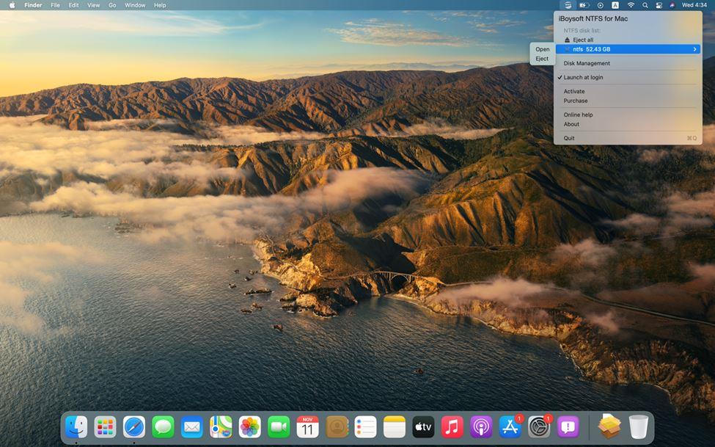Open Control Center in the menu bar
The height and width of the screenshot is (447, 715).
point(659,5)
